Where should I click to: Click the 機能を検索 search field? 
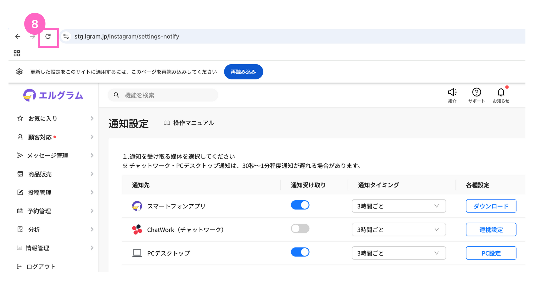click(x=163, y=95)
